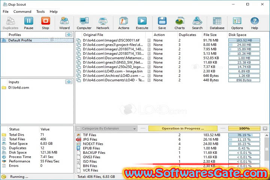Stop the duplicate search operation
The height and width of the screenshot is (180, 270).
click(x=45, y=23)
